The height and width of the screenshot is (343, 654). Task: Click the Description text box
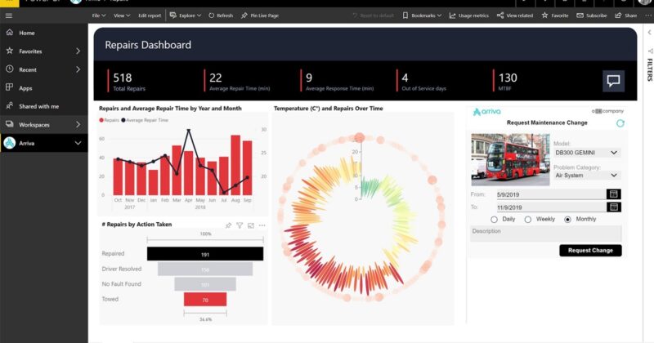pos(546,234)
